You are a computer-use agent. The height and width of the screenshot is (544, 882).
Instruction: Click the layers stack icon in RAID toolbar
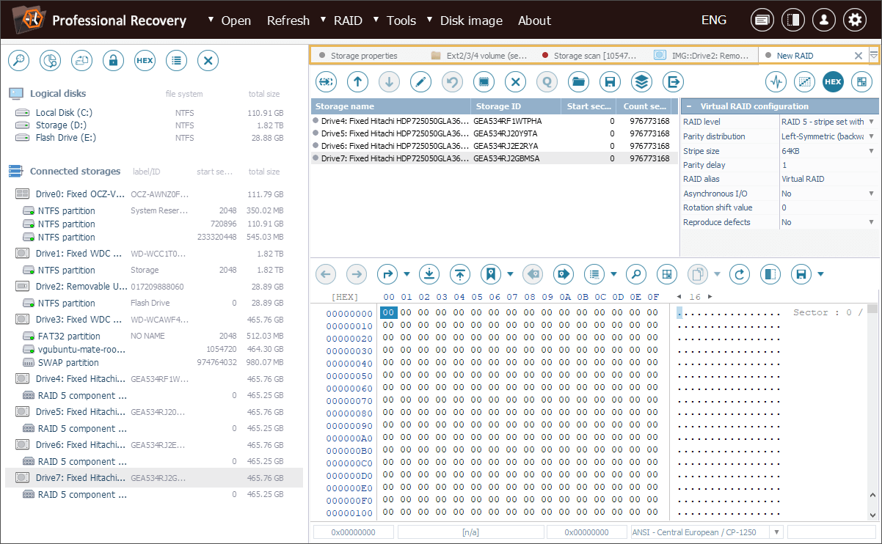tap(642, 81)
